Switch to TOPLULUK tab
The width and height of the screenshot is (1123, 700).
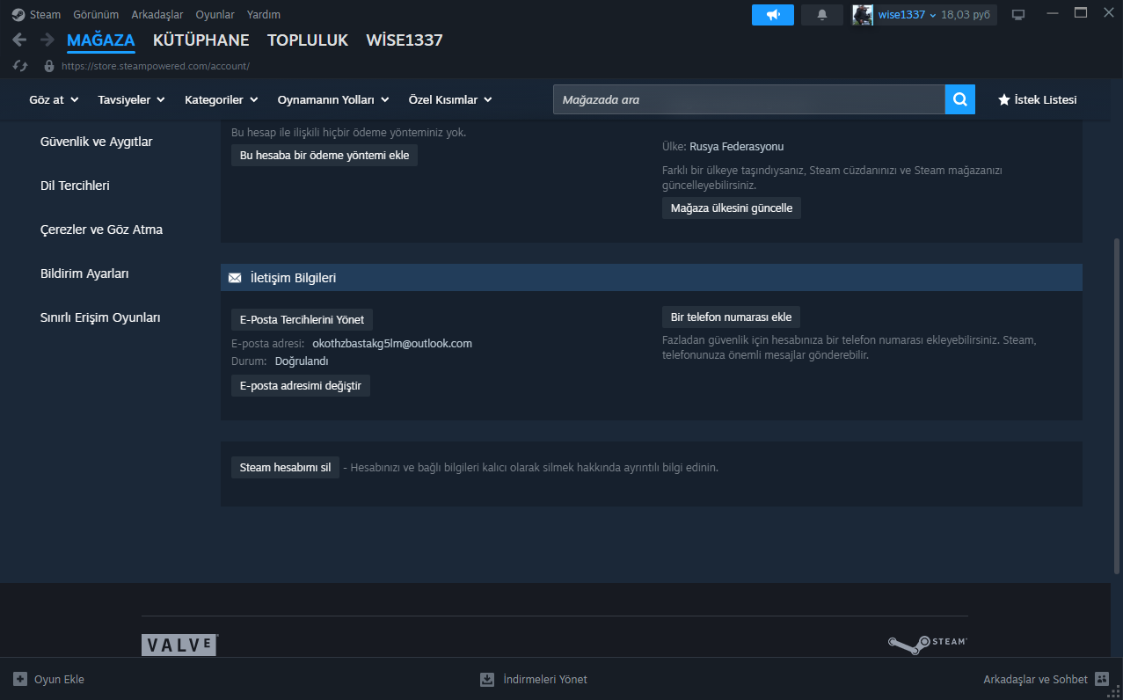click(308, 40)
